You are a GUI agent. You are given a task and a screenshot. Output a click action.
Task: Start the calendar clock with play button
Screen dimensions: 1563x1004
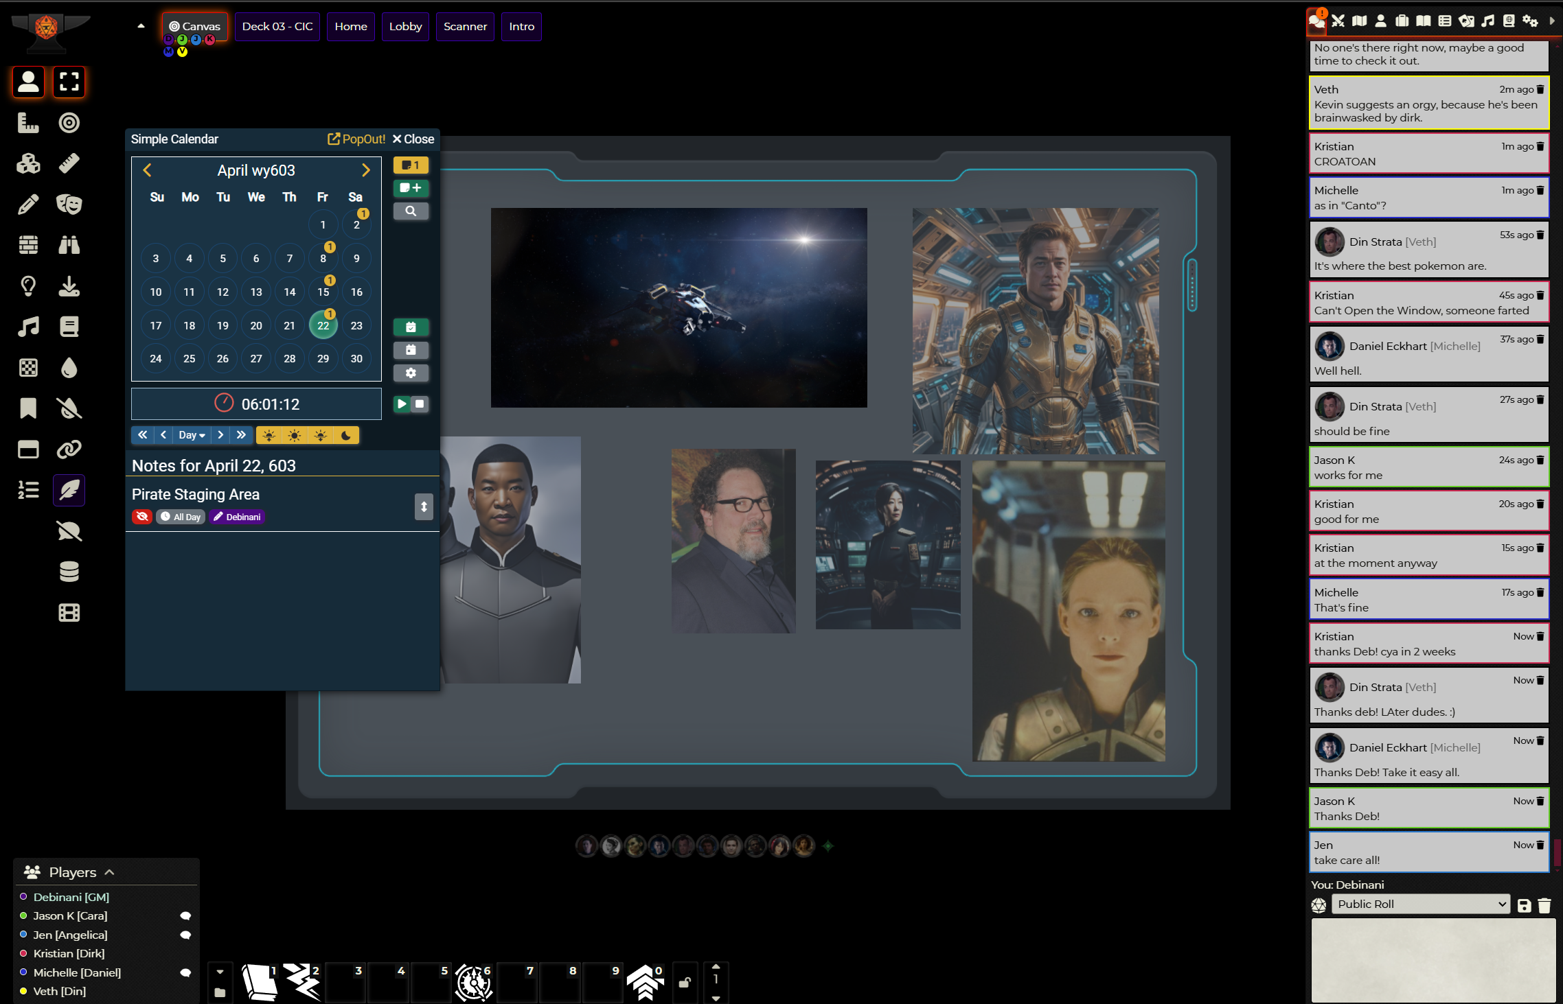pos(402,404)
